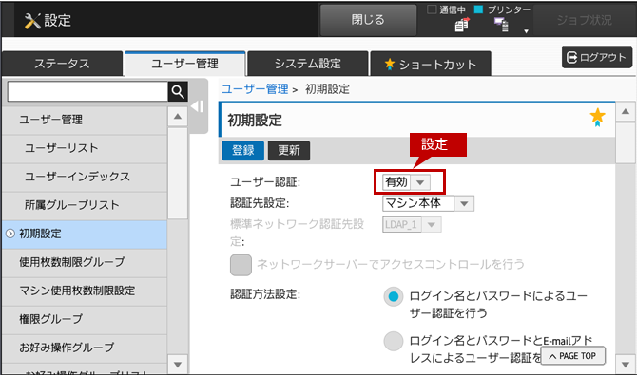Viewport: 637px width, 376px height.
Task: Open the LDAP_1 dropdown
Action: coord(412,225)
